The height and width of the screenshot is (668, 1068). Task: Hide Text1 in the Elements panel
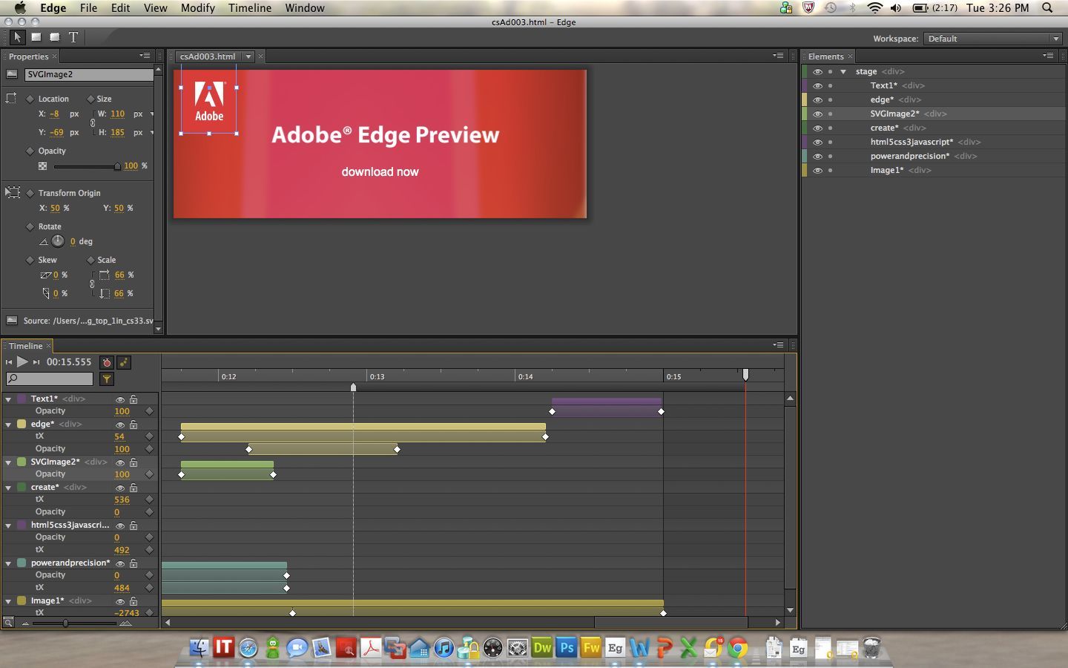817,85
